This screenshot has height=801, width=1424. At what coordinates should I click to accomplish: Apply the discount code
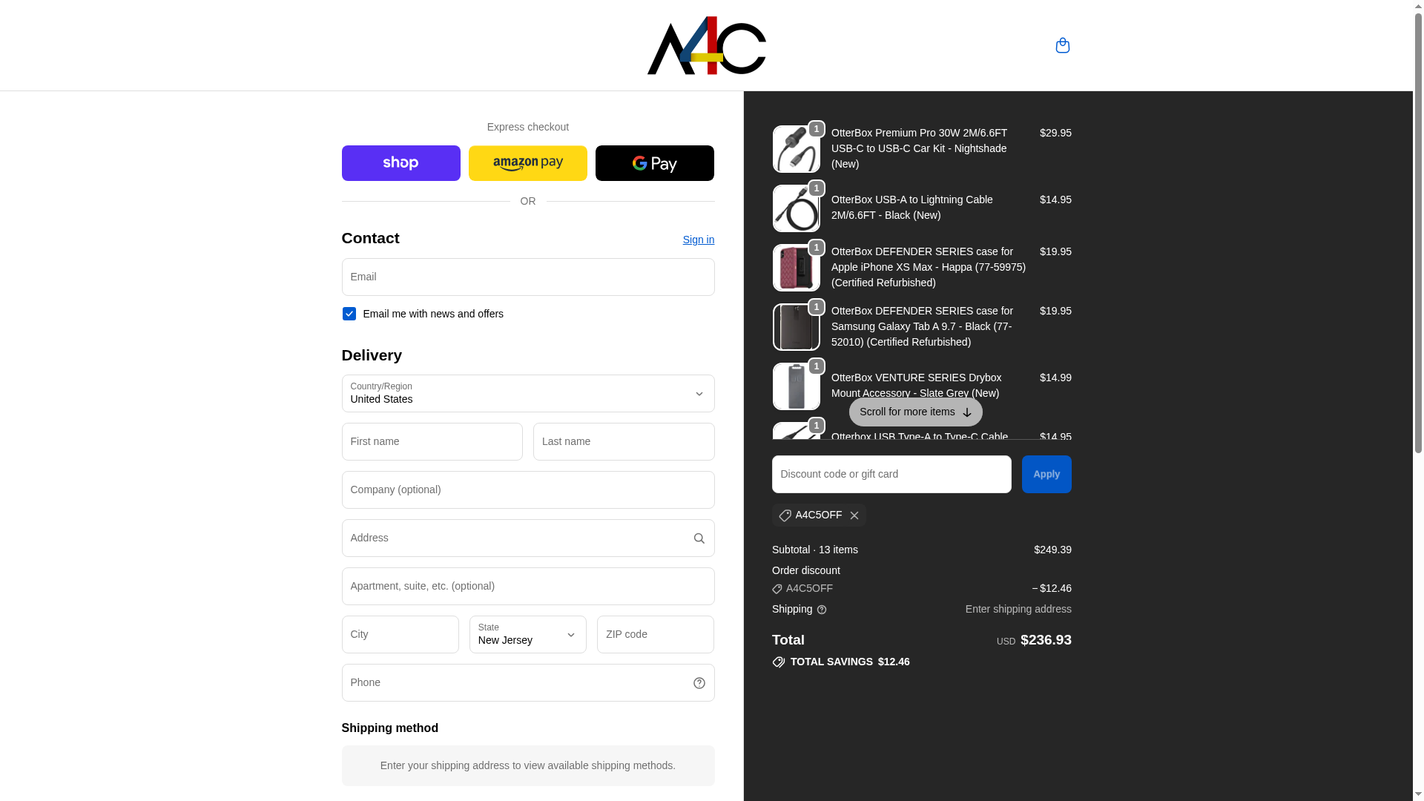click(x=1046, y=475)
